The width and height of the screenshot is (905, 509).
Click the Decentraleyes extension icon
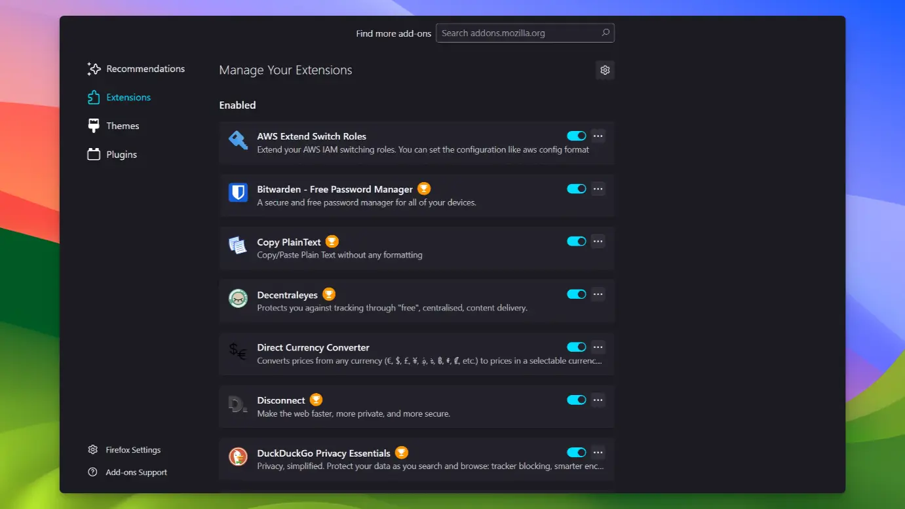click(237, 298)
